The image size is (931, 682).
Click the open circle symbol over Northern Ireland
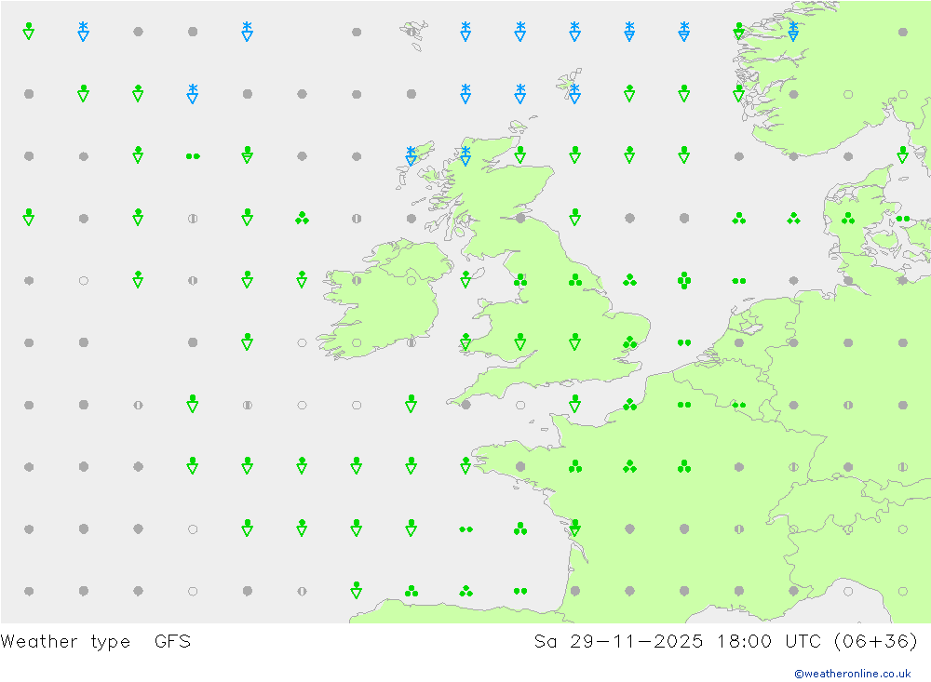[411, 280]
